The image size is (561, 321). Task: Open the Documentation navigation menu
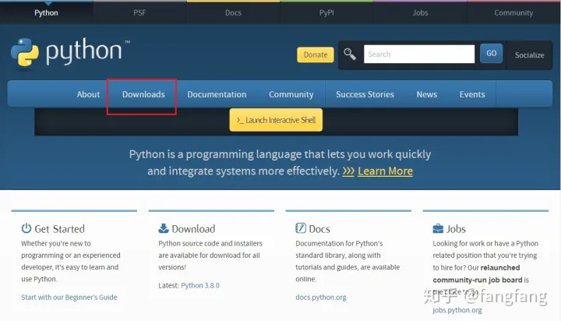tap(217, 94)
